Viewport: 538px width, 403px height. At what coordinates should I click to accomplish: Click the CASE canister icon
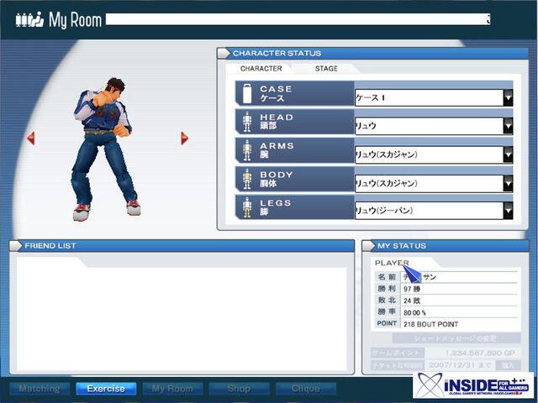pos(247,93)
